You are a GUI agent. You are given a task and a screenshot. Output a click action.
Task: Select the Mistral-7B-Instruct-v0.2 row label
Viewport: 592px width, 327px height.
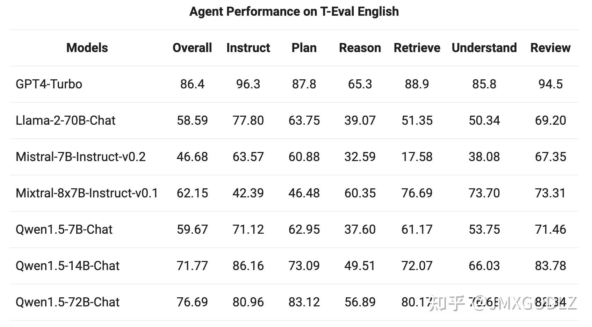pos(80,157)
